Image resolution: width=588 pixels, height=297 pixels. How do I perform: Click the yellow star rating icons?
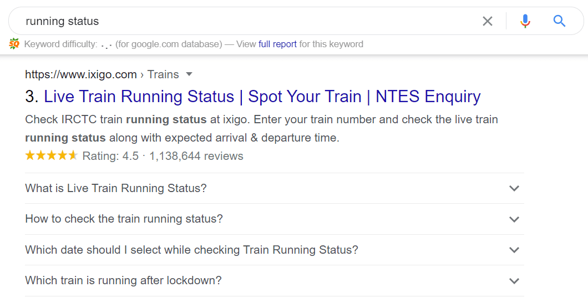tap(51, 155)
